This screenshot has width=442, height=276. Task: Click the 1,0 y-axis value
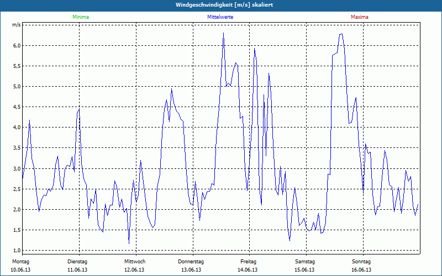coord(17,251)
